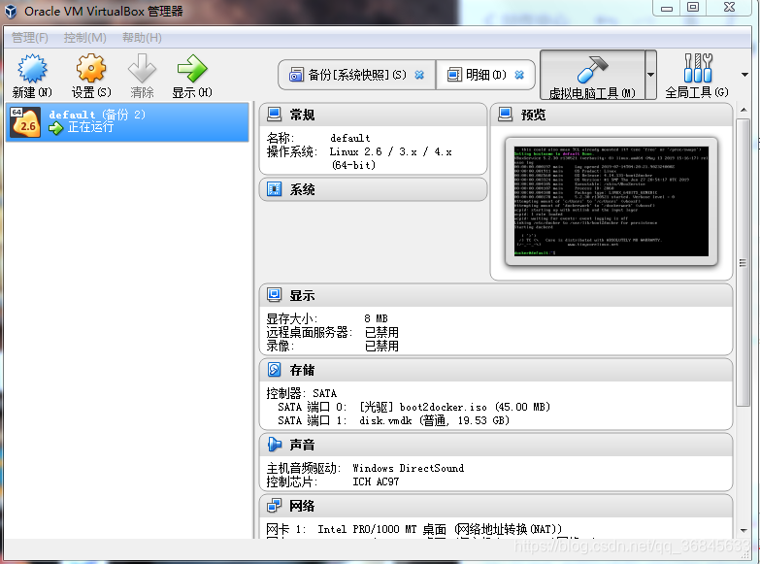Click the Display (显示) section header
The width and height of the screenshot is (760, 564).
click(x=496, y=296)
